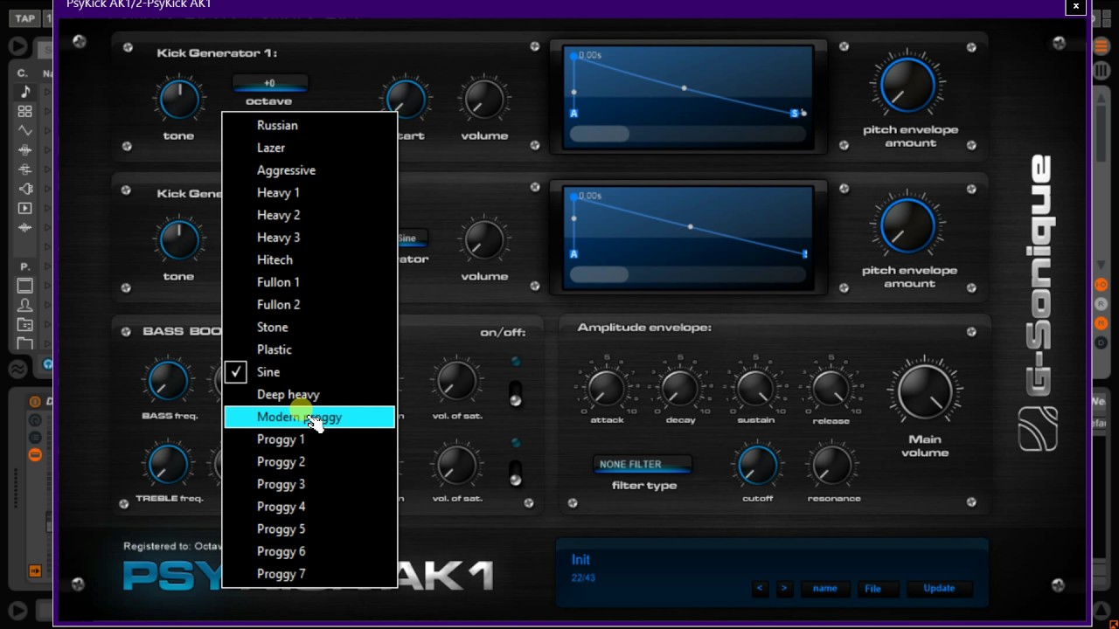Click the filter cutoff knob
Image resolution: width=1119 pixels, height=629 pixels.
click(x=757, y=466)
